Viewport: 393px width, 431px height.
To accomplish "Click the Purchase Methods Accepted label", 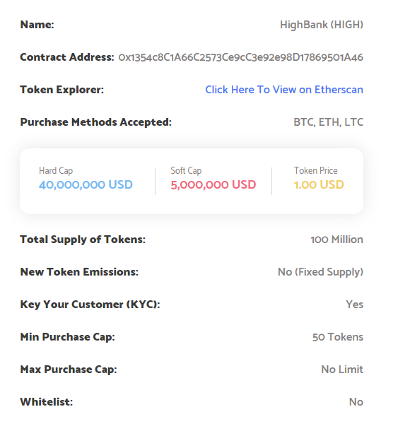I will (x=95, y=122).
